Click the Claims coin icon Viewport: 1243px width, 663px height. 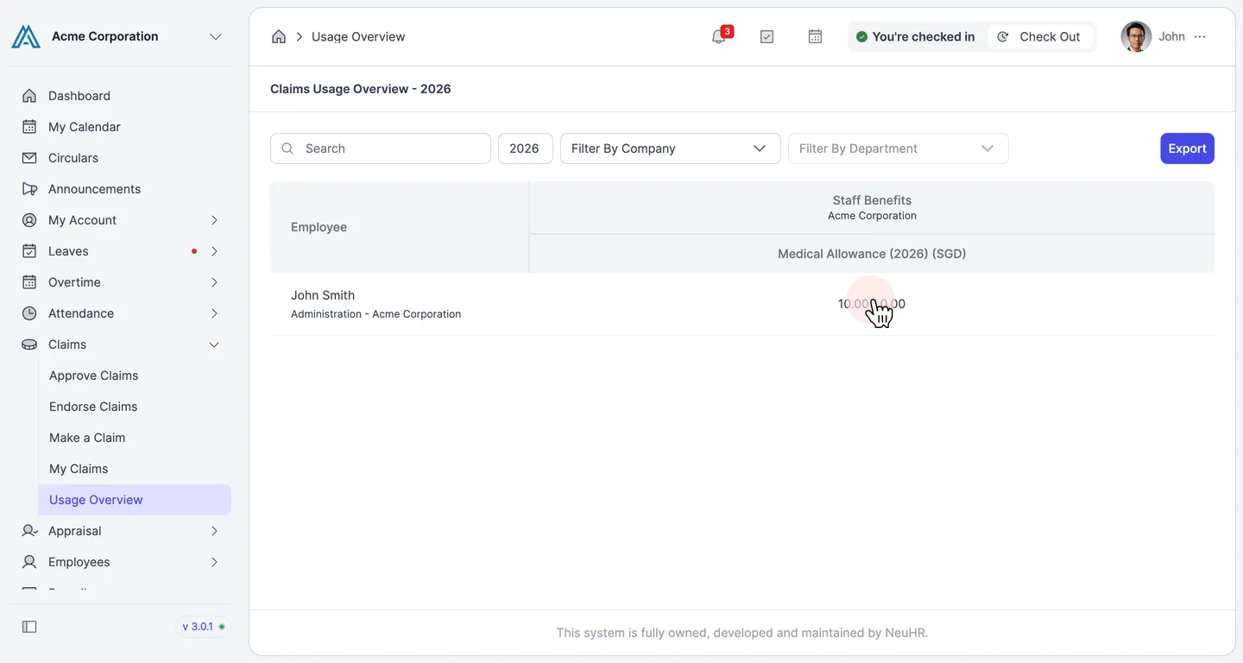point(29,344)
